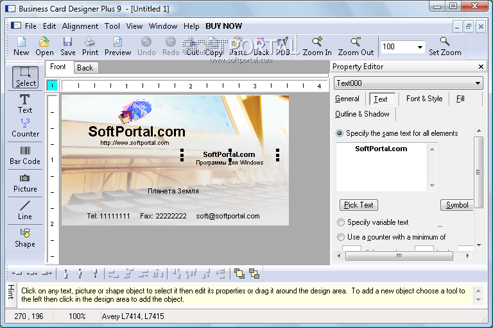493x328 pixels.
Task: Select the soft@softportal.com text on the card
Action: click(x=228, y=216)
